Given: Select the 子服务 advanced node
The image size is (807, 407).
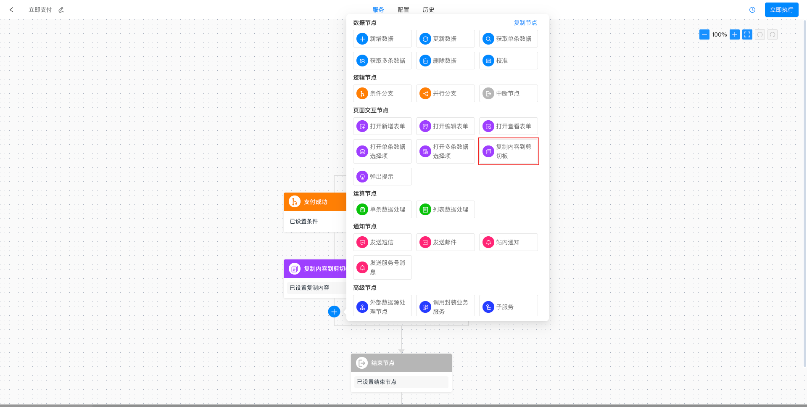Looking at the screenshot, I should click(x=508, y=307).
